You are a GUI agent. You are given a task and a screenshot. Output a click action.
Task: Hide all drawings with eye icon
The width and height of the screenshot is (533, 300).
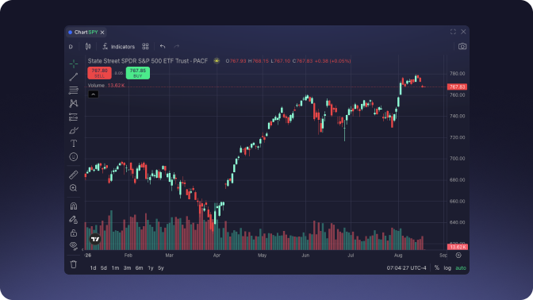point(74,245)
